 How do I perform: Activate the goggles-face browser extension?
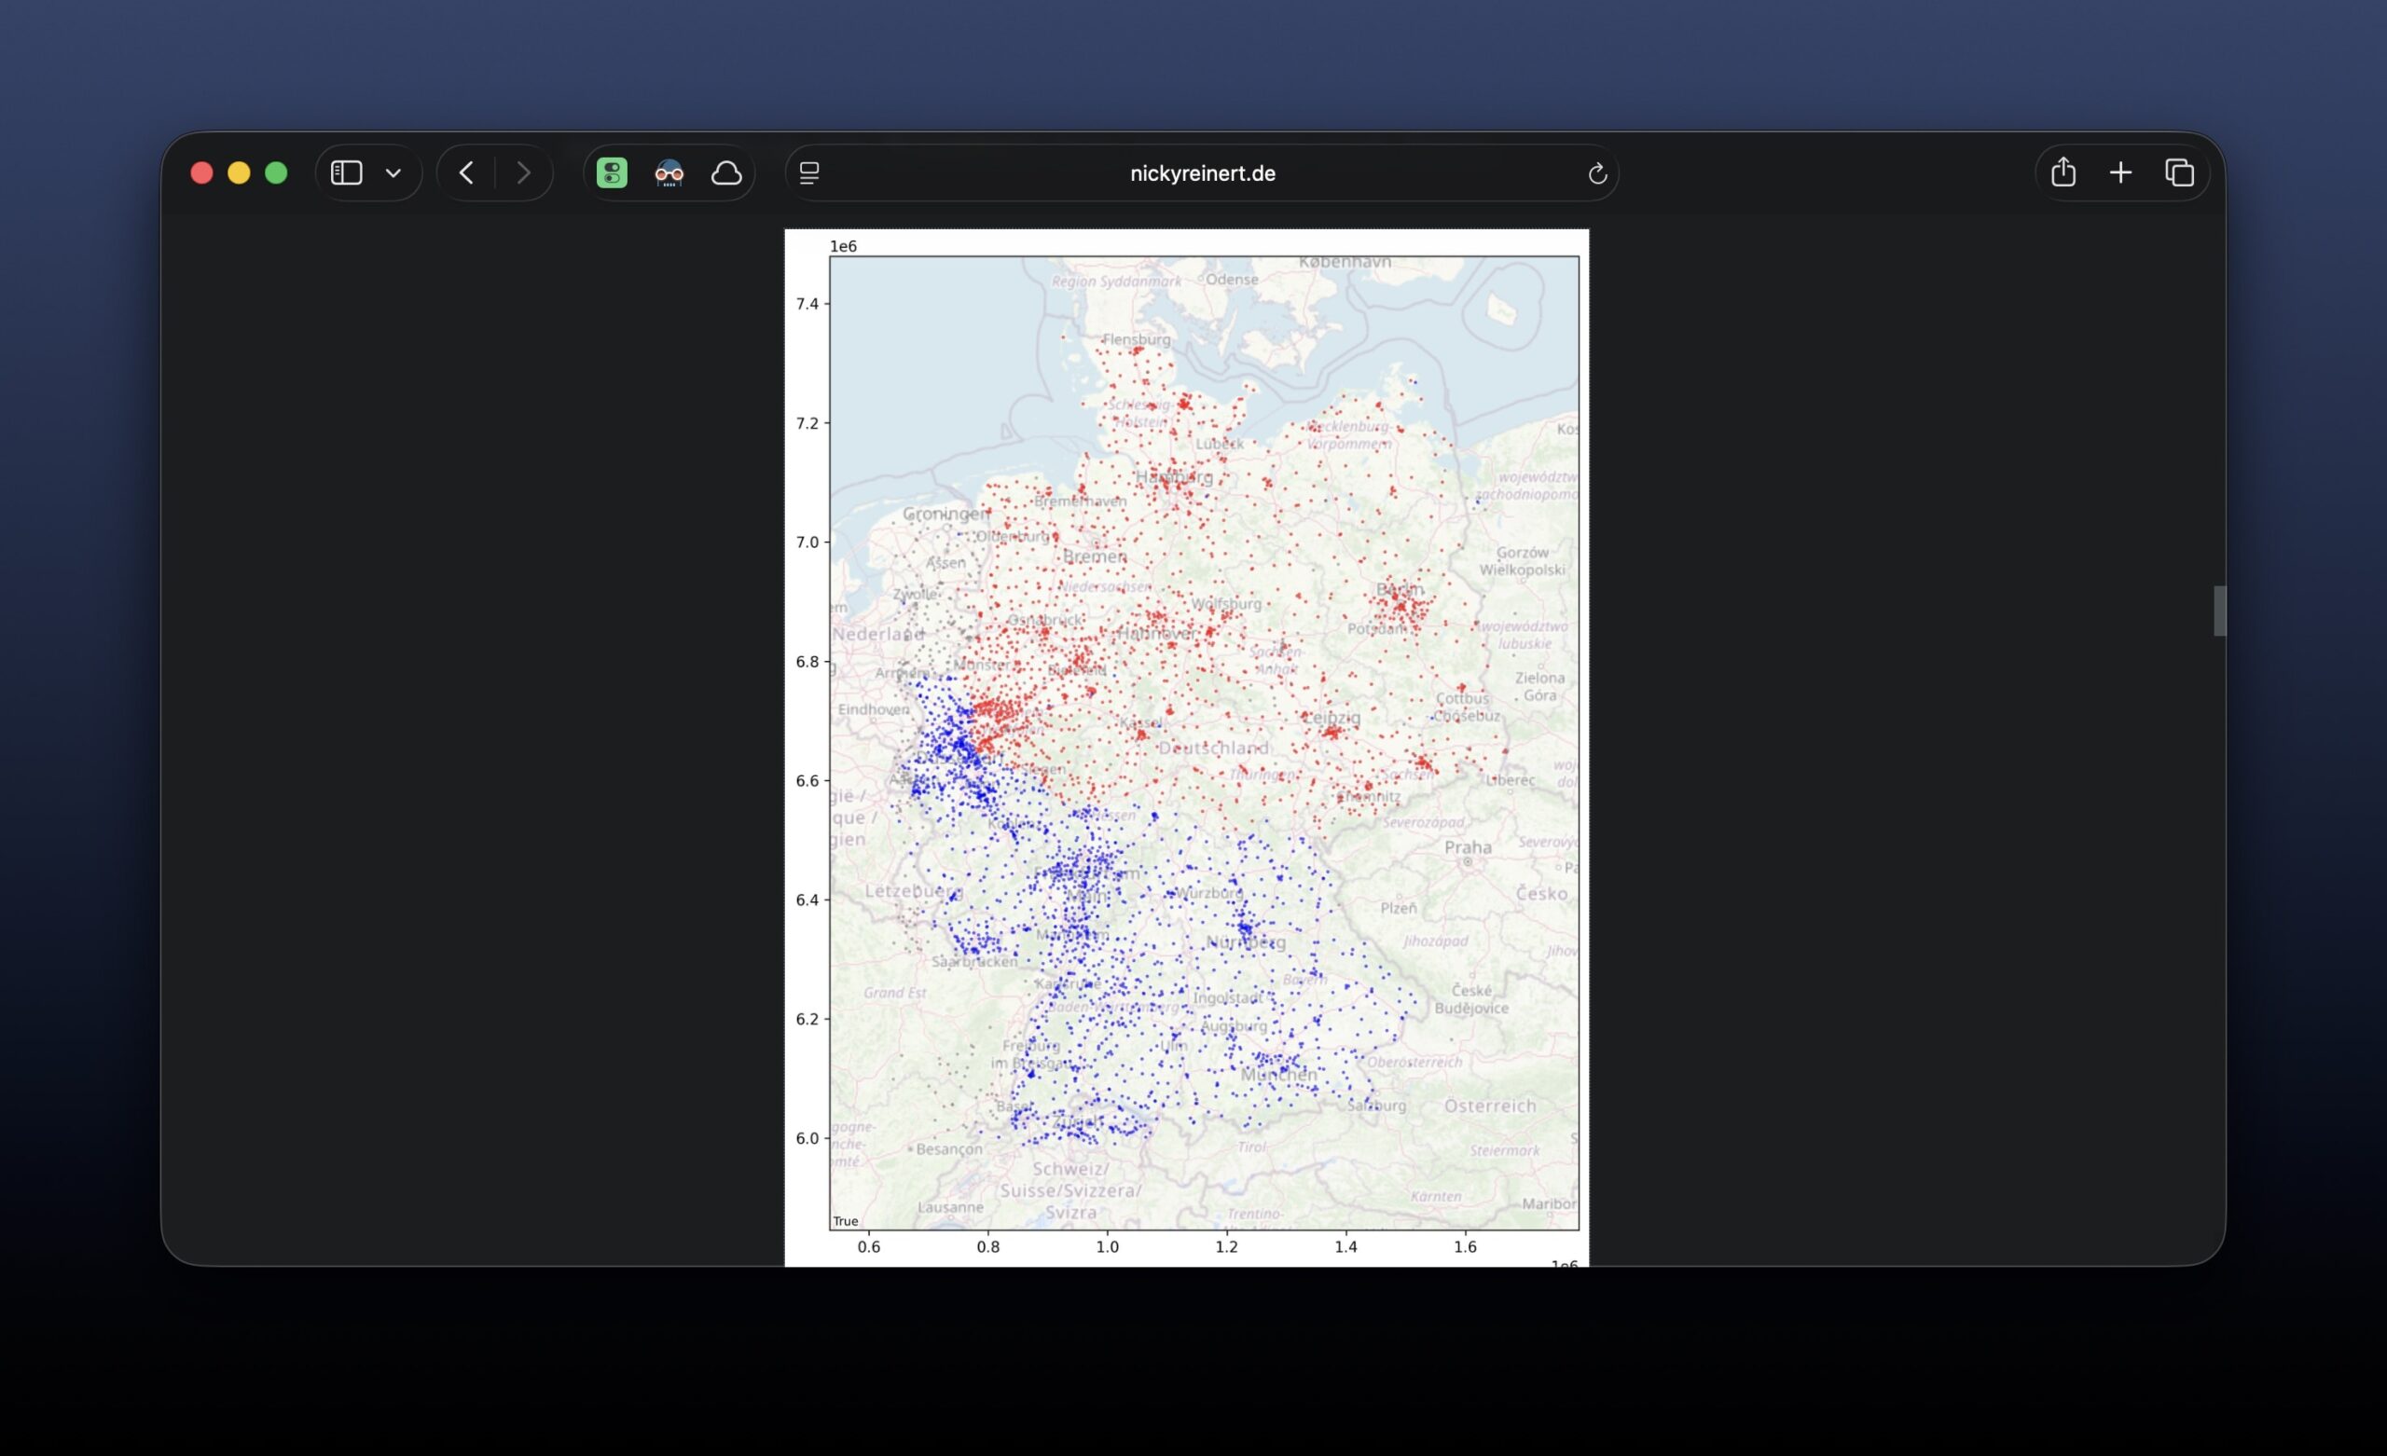[669, 172]
